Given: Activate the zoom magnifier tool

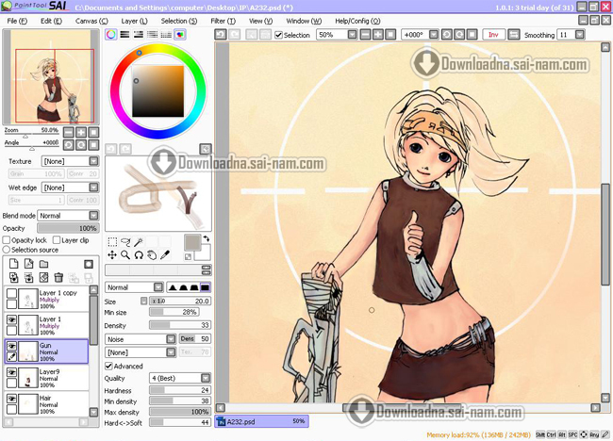Looking at the screenshot, I should click(x=125, y=255).
